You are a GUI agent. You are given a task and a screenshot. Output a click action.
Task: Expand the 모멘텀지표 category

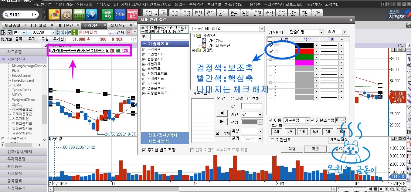(144, 54)
